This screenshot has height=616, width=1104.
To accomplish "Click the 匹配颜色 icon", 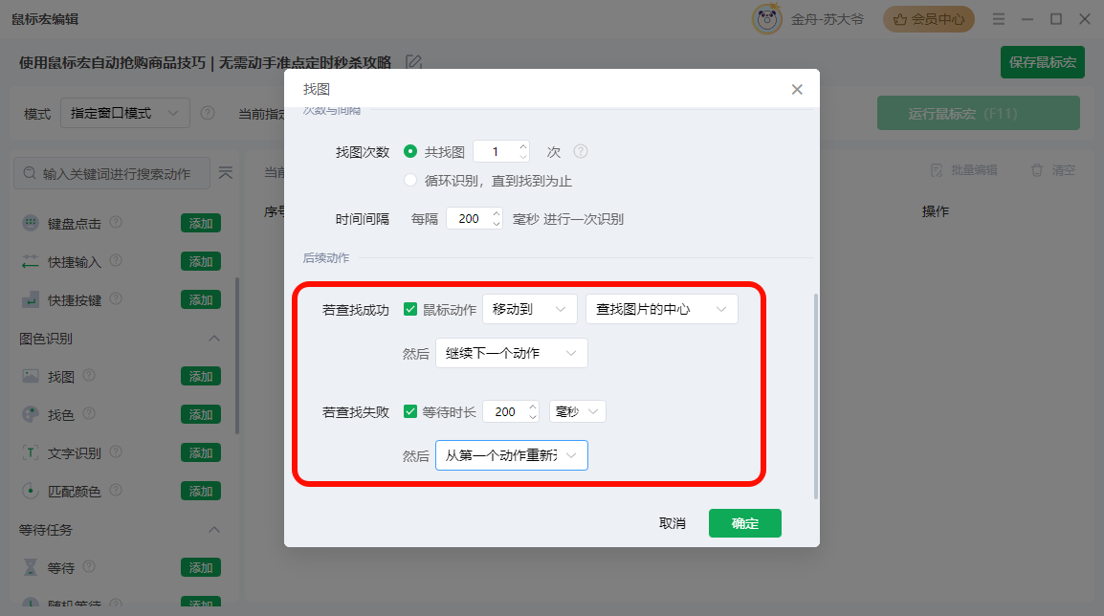I will point(31,491).
